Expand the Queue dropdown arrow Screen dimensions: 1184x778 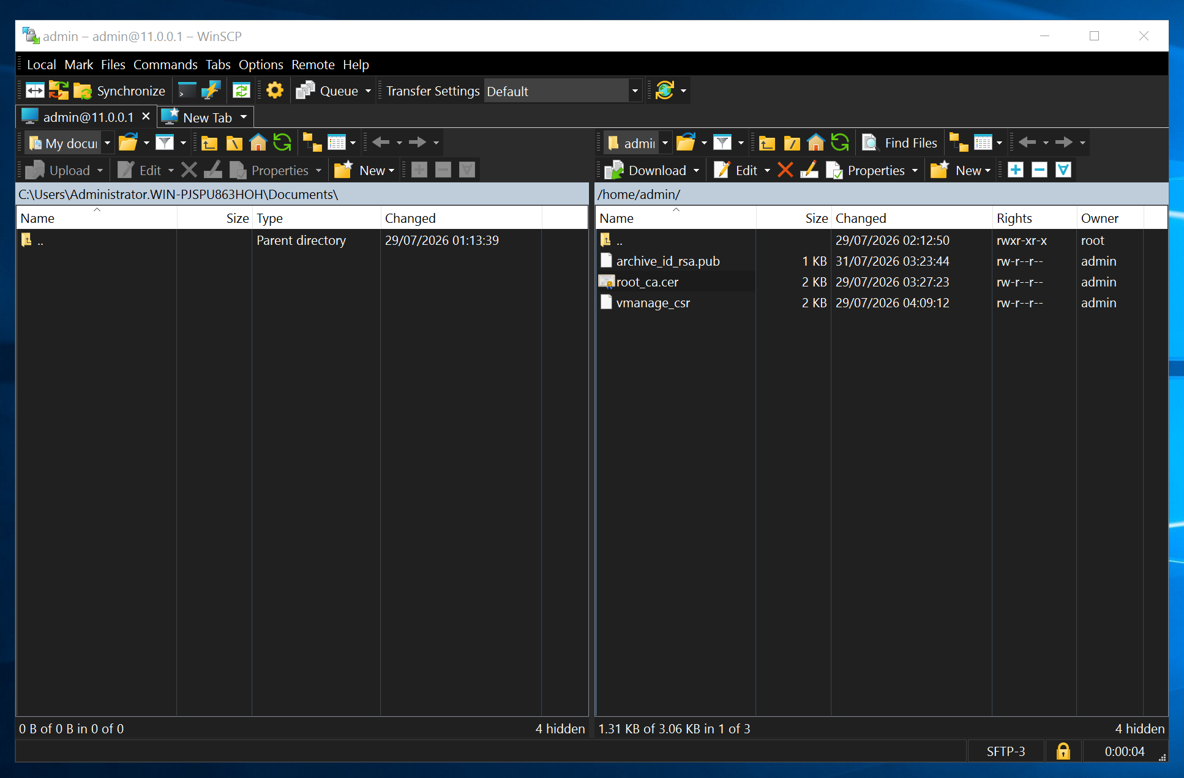[368, 91]
